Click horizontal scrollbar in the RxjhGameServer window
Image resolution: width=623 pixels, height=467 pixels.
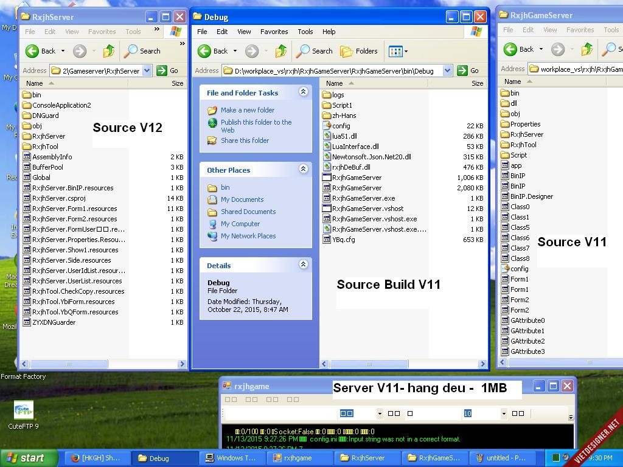coord(566,362)
